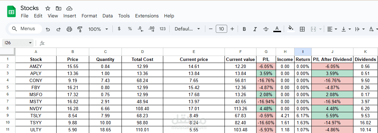Format as percent

(130, 29)
